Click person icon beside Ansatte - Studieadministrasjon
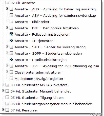Viewport: 104px width, 116px height. coord(11,59)
